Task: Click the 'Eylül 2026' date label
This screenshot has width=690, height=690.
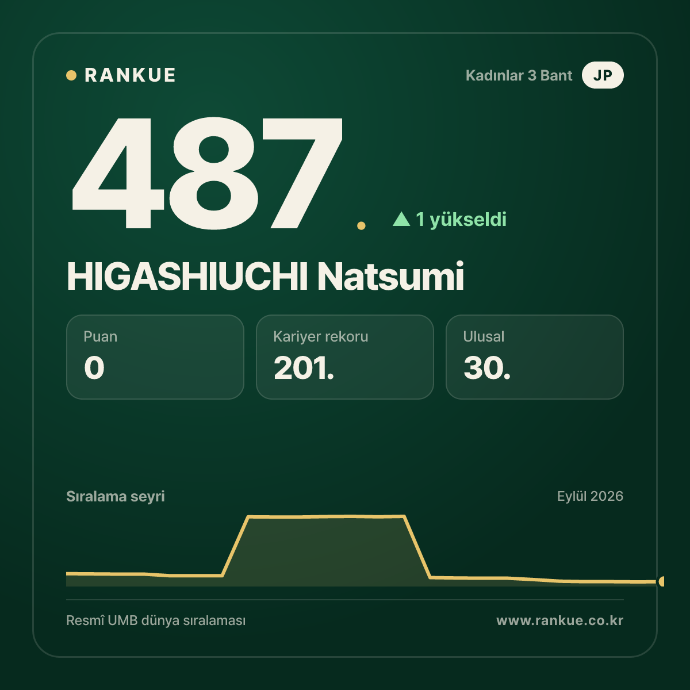Action: coord(590,496)
